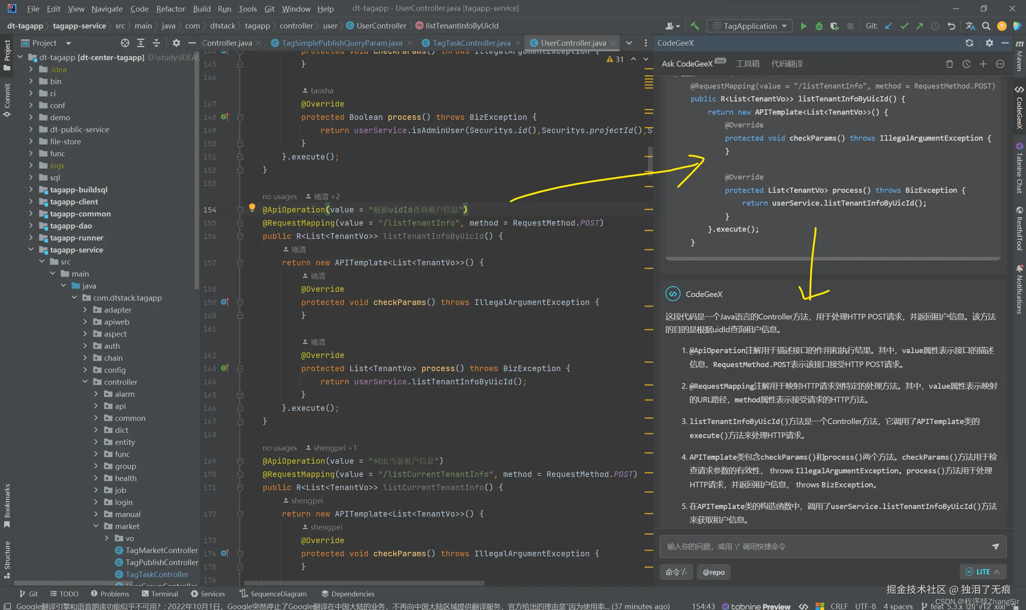Expand the alarm package folder

96,394
